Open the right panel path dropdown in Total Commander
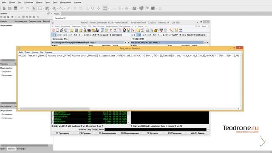Viewport: 272px width, 153px height. pyautogui.click(x=132, y=42)
